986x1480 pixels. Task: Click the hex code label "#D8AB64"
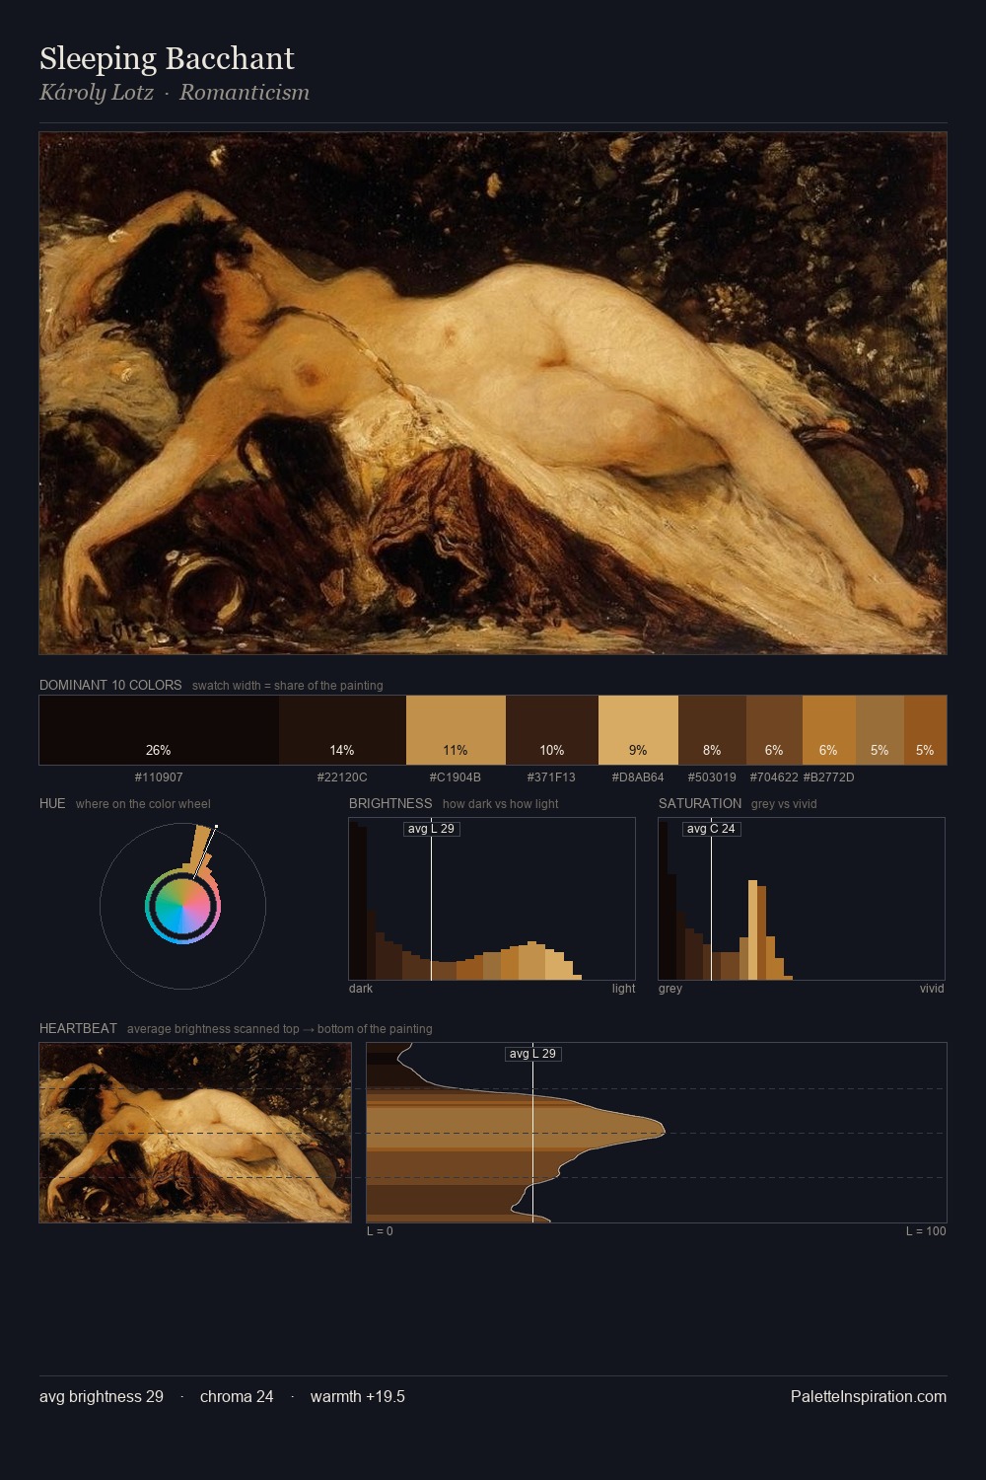(638, 777)
